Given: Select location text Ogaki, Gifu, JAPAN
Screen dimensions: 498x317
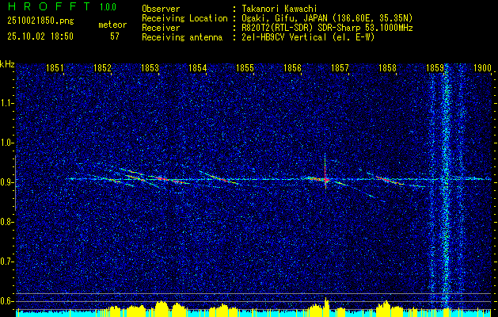Looking at the screenshot, I should tap(283, 18).
